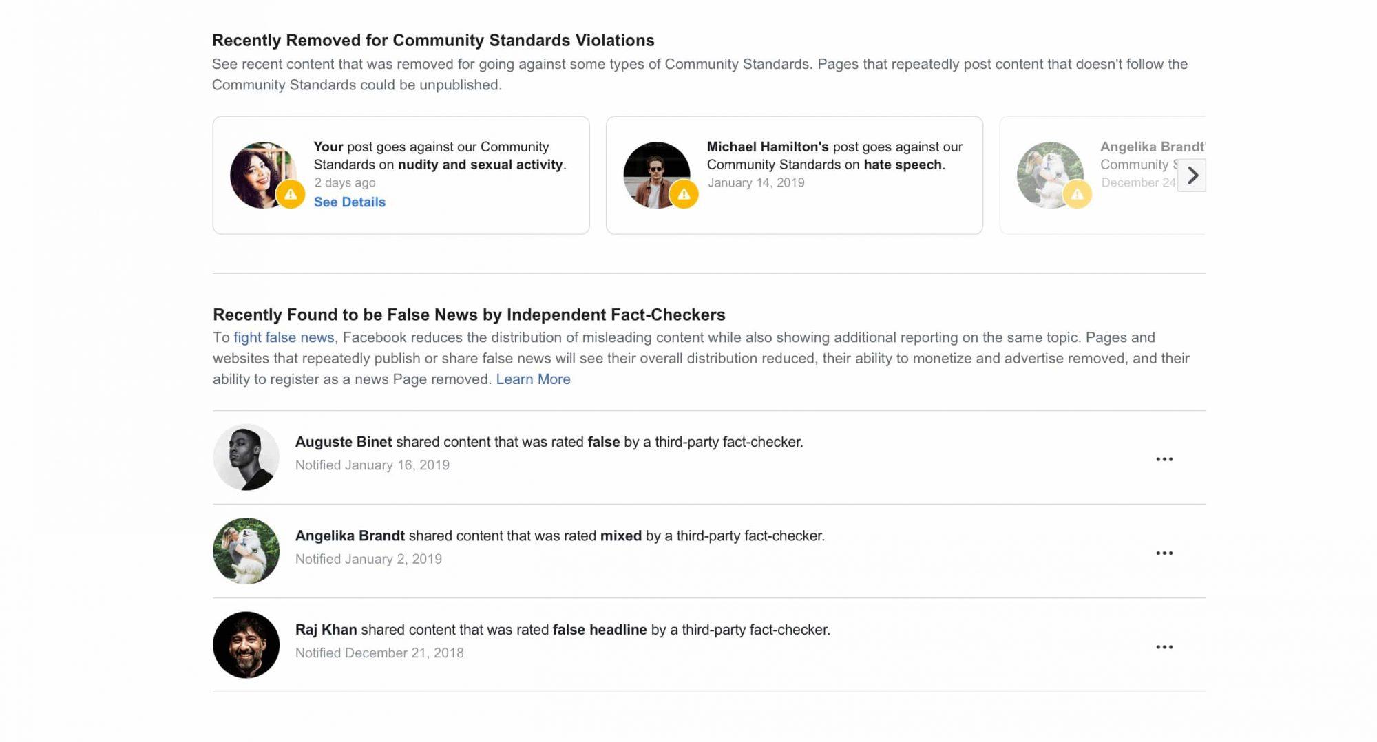Select Angelika Brandt name in mixed rating row
This screenshot has width=1377, height=742.
pos(350,536)
